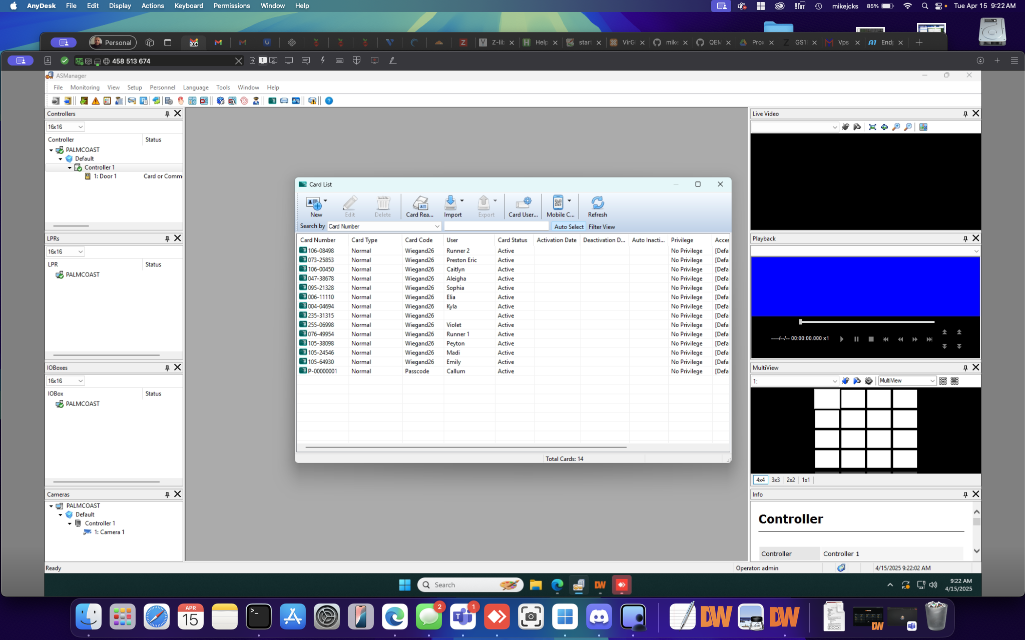
Task: Click the card search text field
Action: pyautogui.click(x=496, y=226)
